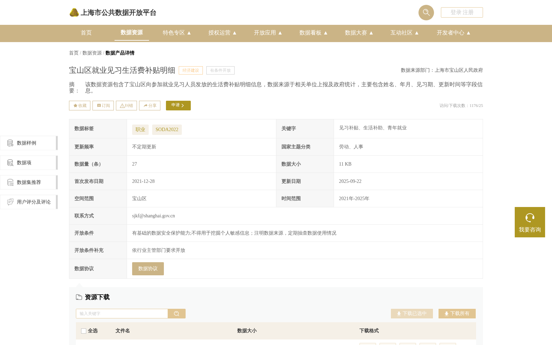
Task: Open 数据样例 sidebar item
Action: click(x=29, y=143)
